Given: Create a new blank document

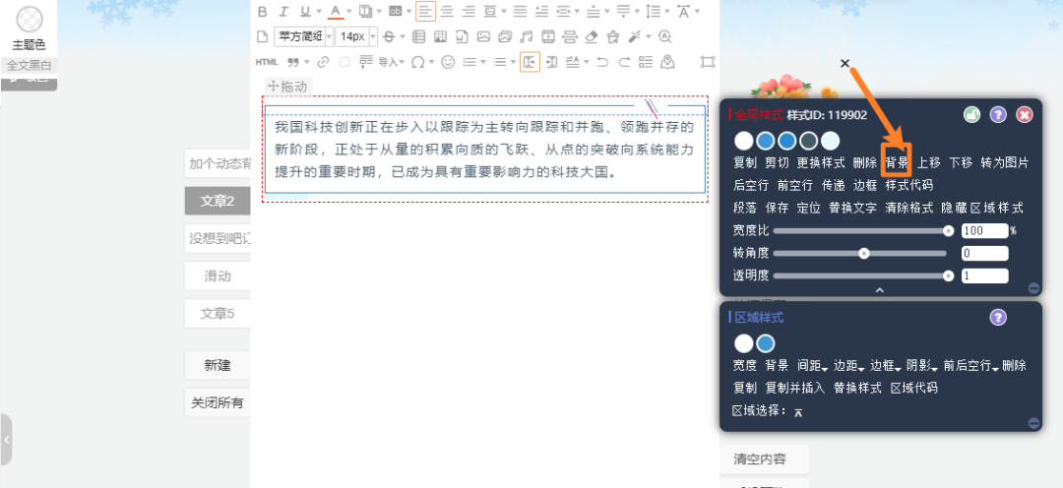Looking at the screenshot, I should pos(263,36).
